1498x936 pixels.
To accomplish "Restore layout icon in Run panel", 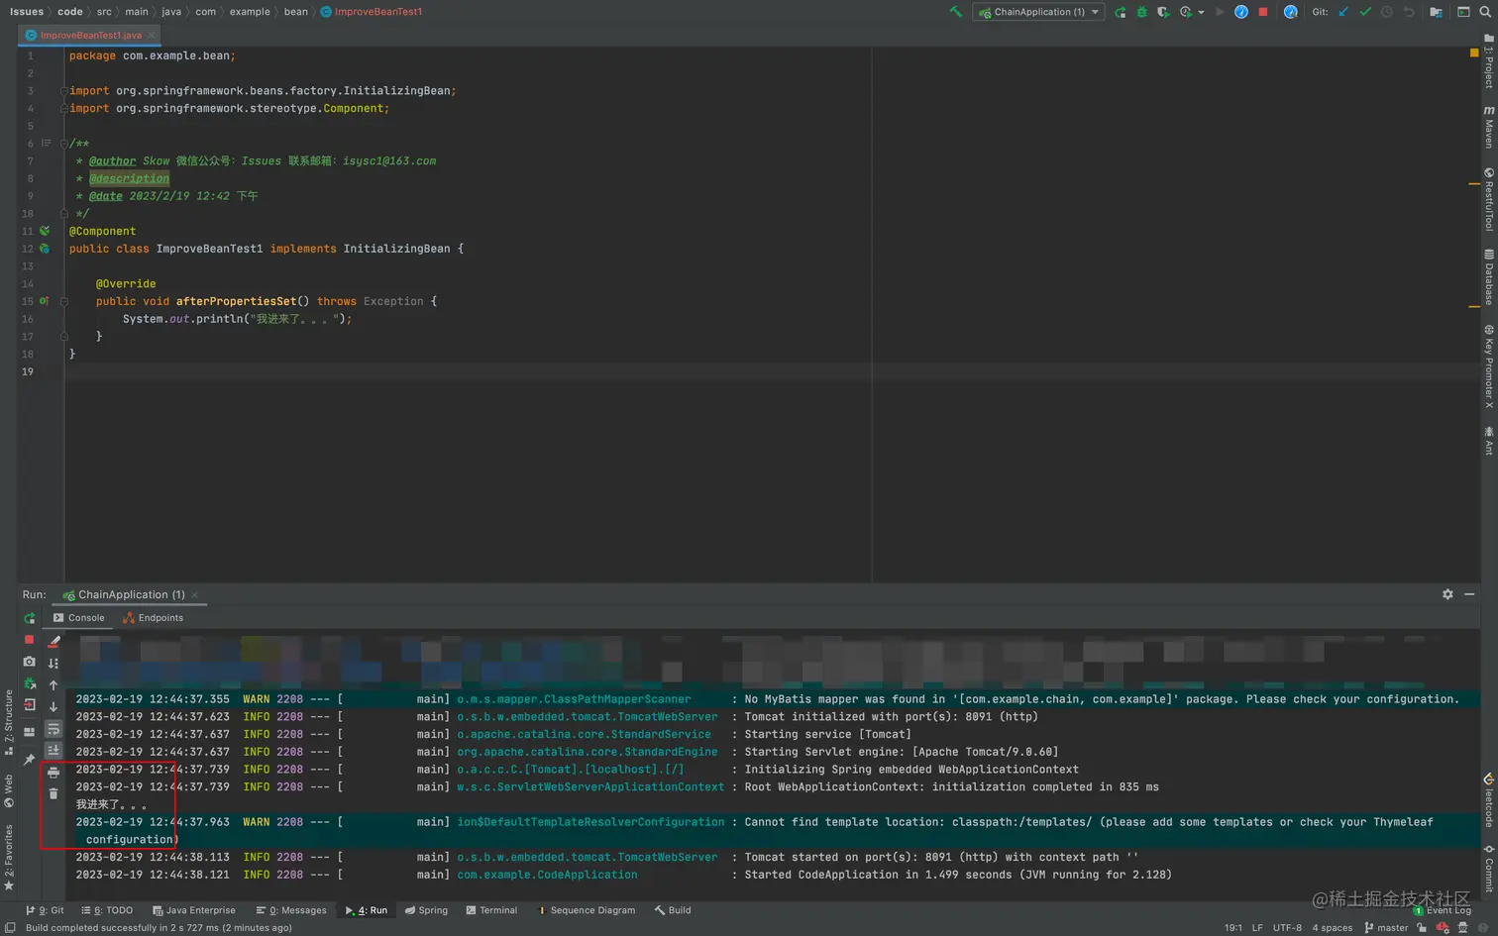I will (x=30, y=731).
